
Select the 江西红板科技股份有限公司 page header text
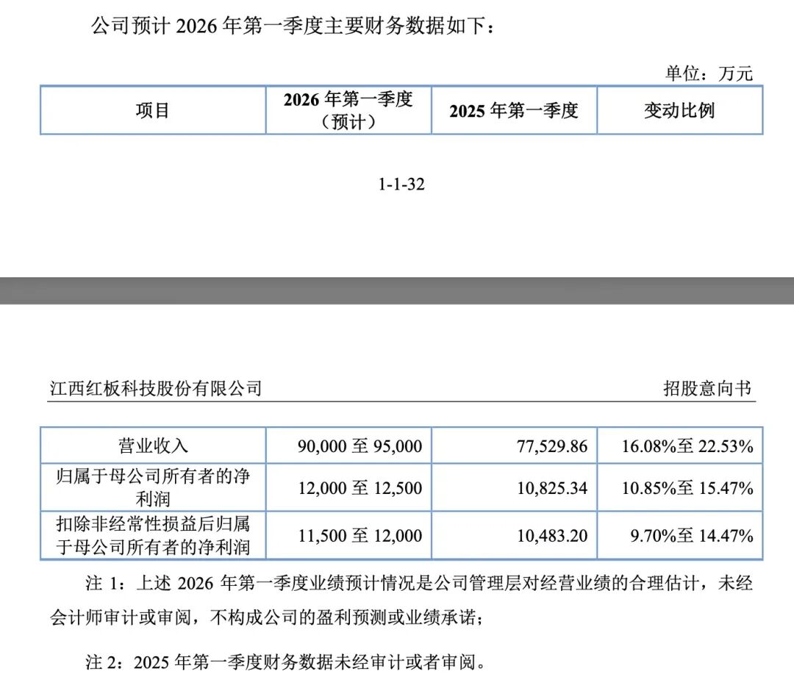point(156,388)
